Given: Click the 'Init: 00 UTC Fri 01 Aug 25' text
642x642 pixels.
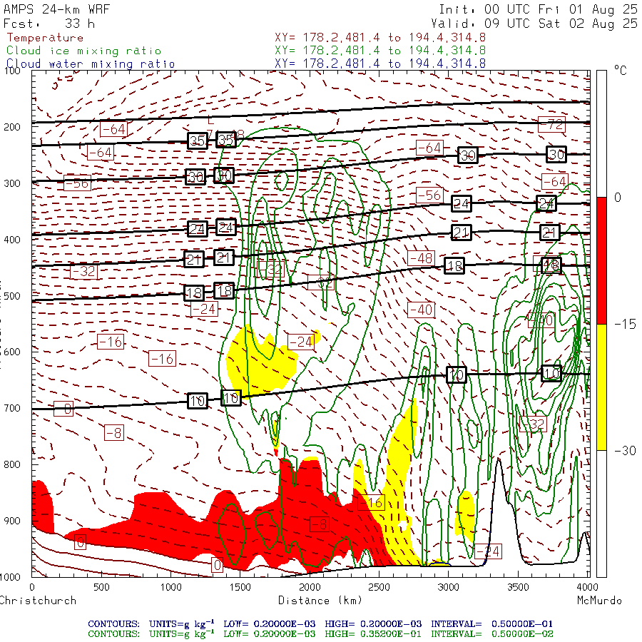Looking at the screenshot, I should [538, 9].
